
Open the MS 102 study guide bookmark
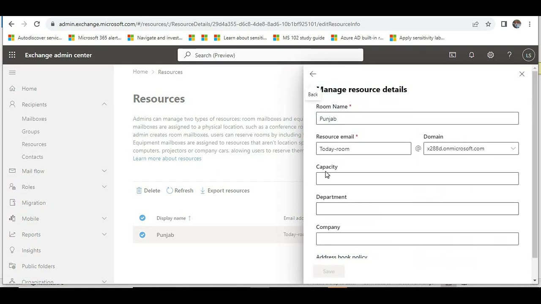[x=299, y=38]
